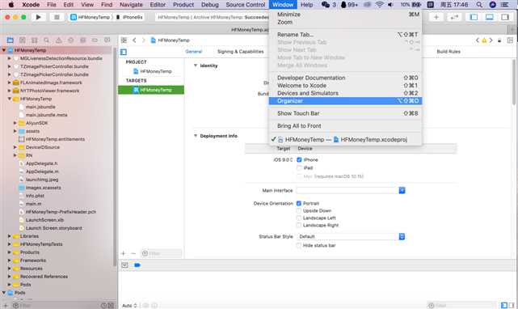Open the Find navigator magnifier icon
Image resolution: width=518 pixels, height=309 pixels.
47,40
